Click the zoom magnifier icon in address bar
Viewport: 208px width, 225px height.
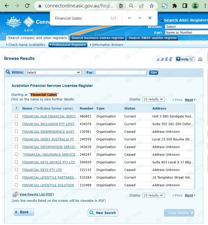[x=131, y=6]
